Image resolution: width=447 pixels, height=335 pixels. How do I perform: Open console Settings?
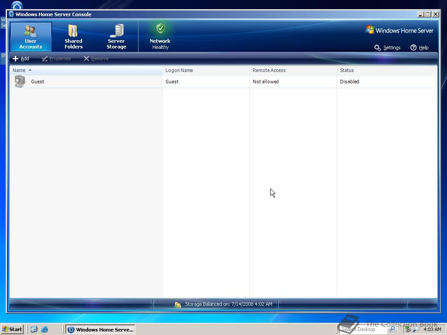click(388, 48)
